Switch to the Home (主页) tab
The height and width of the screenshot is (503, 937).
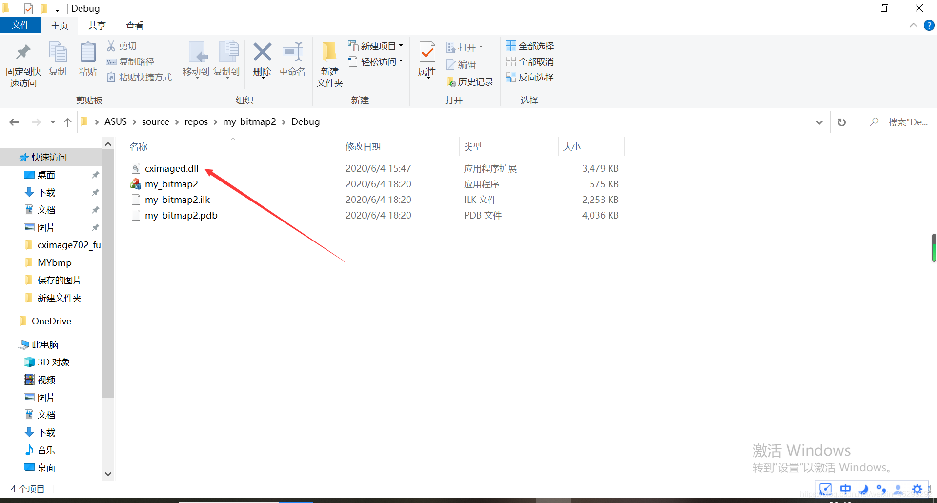coord(60,25)
